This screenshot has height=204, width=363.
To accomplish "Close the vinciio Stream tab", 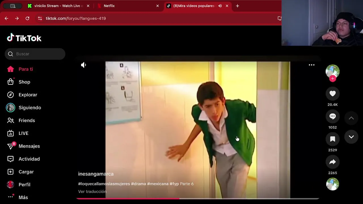I will pyautogui.click(x=88, y=6).
